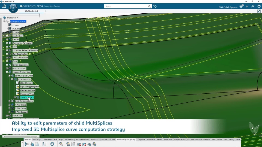Open the Help question mark icon
The image size is (262, 147).
click(x=259, y=6)
